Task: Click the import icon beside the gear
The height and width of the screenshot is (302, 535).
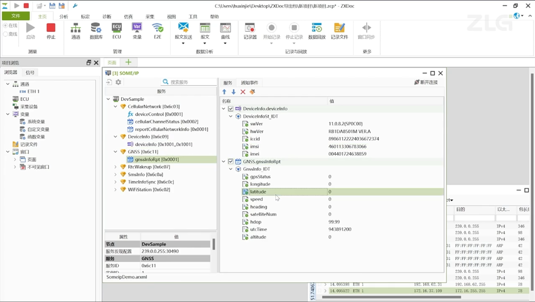Action: 109,82
